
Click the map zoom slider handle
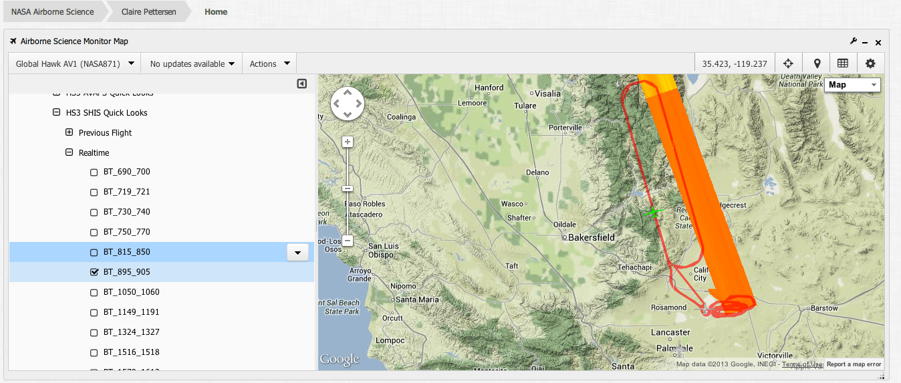coord(348,188)
